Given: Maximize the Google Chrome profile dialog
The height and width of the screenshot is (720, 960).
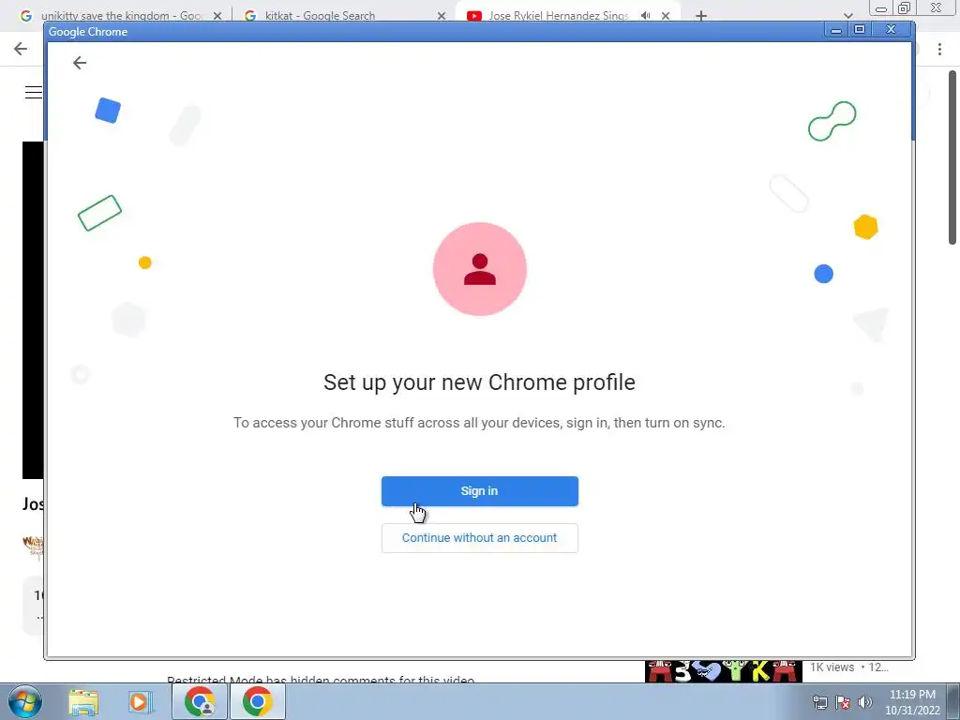Looking at the screenshot, I should coord(860,29).
